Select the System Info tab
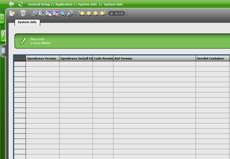 click(x=27, y=22)
